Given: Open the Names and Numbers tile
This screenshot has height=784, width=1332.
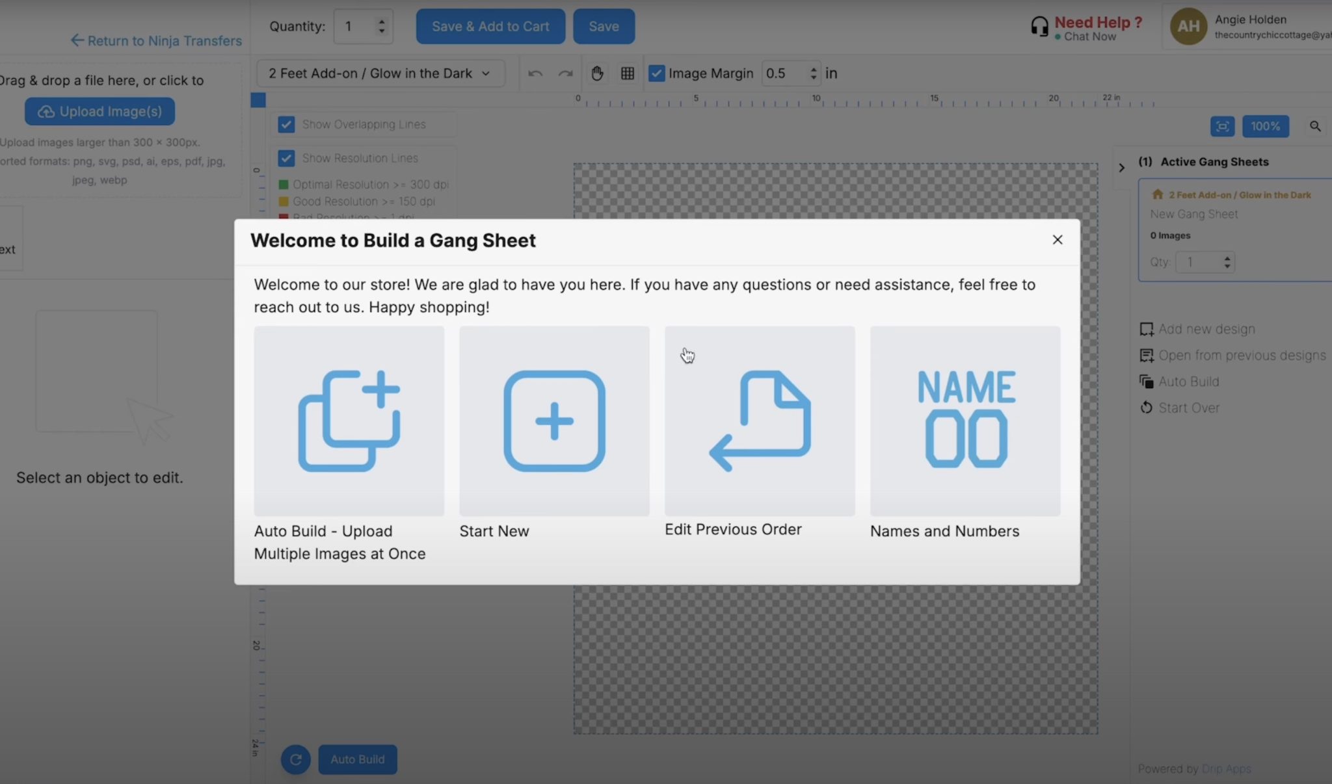Looking at the screenshot, I should [965, 421].
